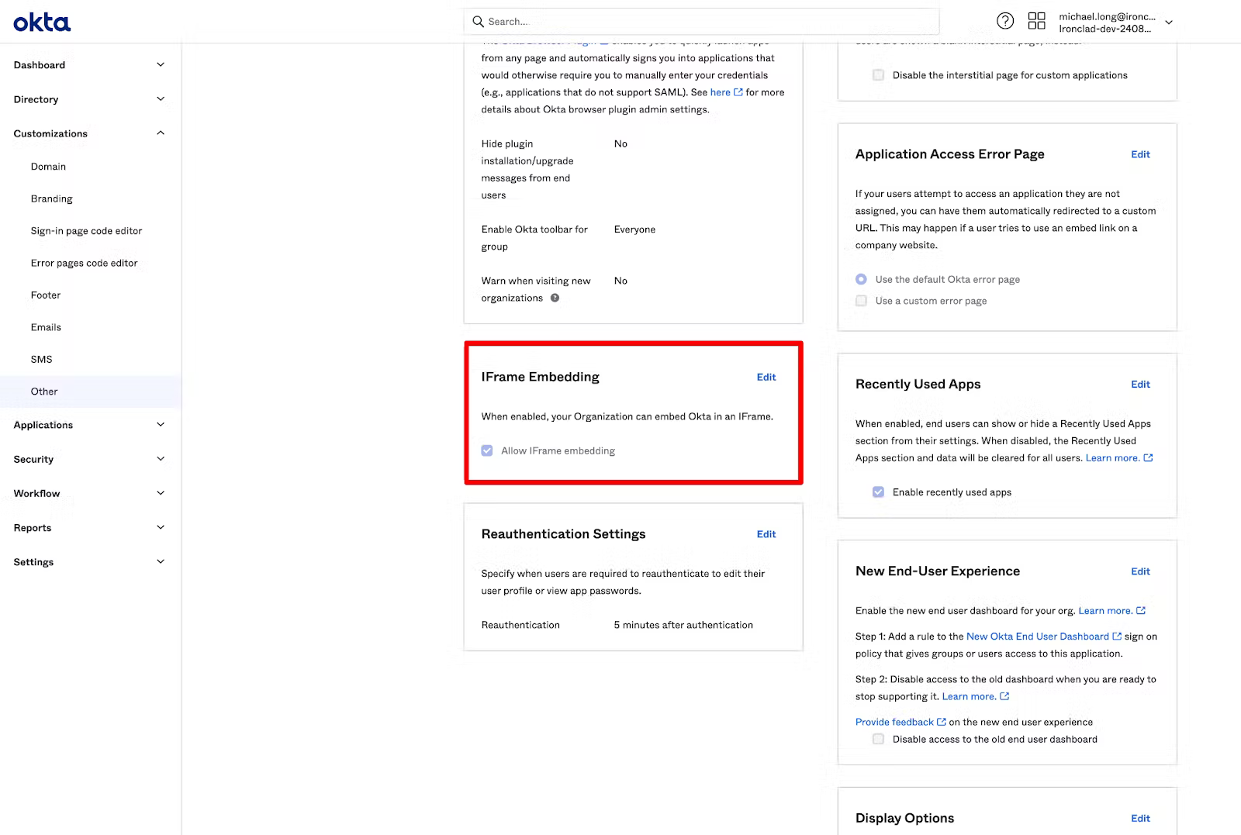1241x835 pixels.
Task: Focus the Search input field
Action: tap(701, 22)
